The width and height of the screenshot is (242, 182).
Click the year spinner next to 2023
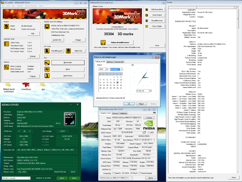[107, 69]
